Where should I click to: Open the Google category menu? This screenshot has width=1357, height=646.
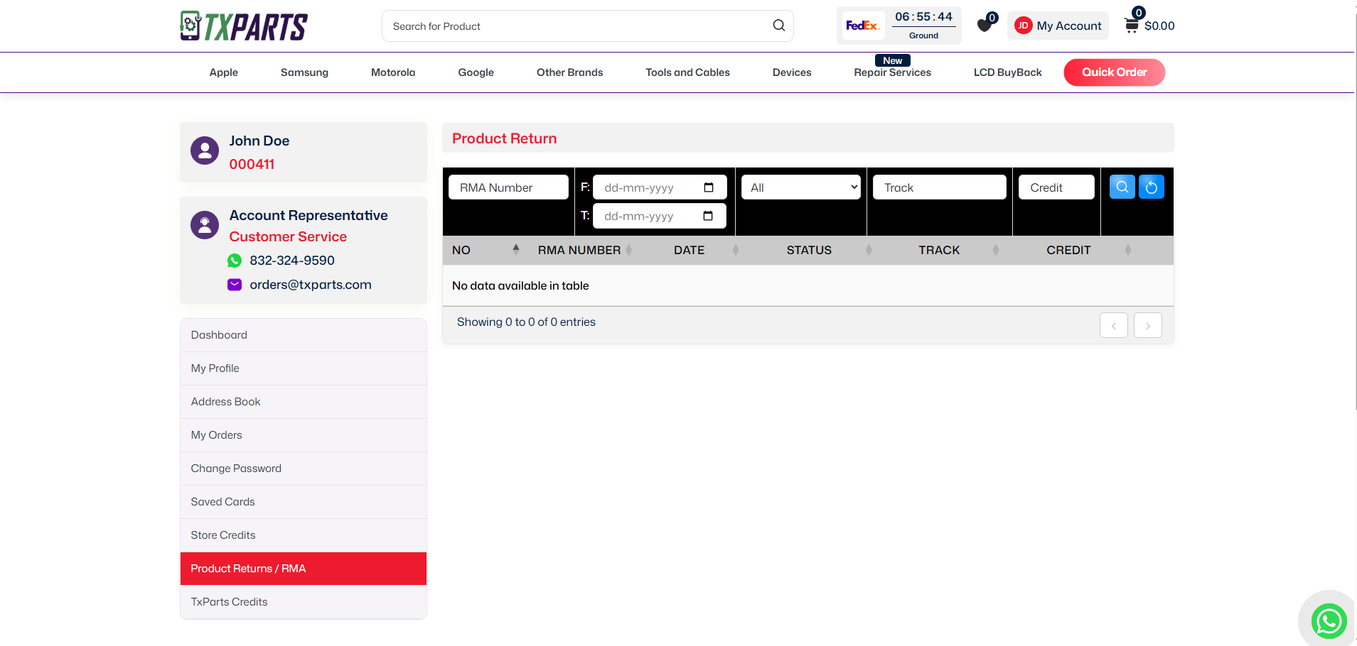[x=476, y=72]
